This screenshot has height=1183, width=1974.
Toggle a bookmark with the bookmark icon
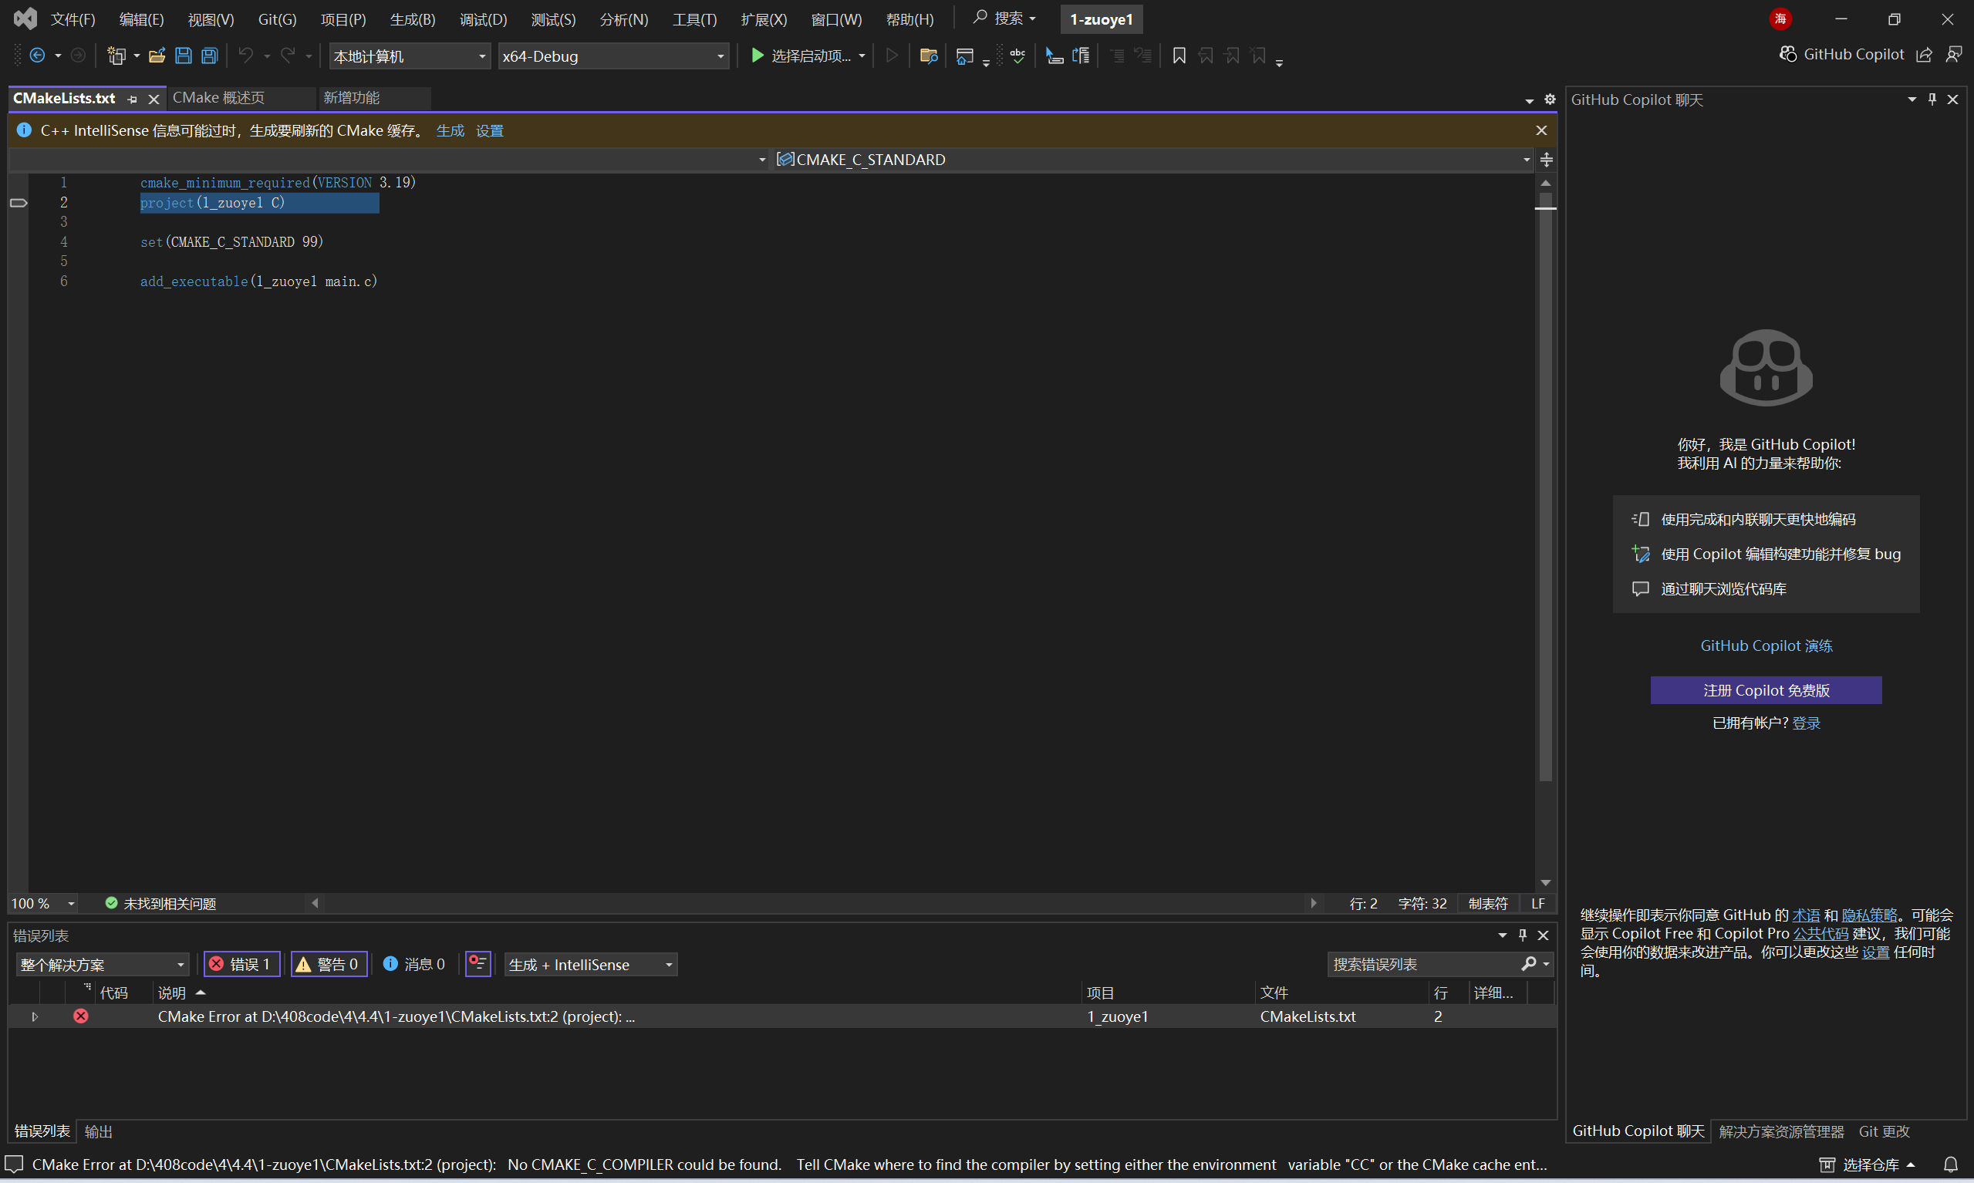[1179, 56]
